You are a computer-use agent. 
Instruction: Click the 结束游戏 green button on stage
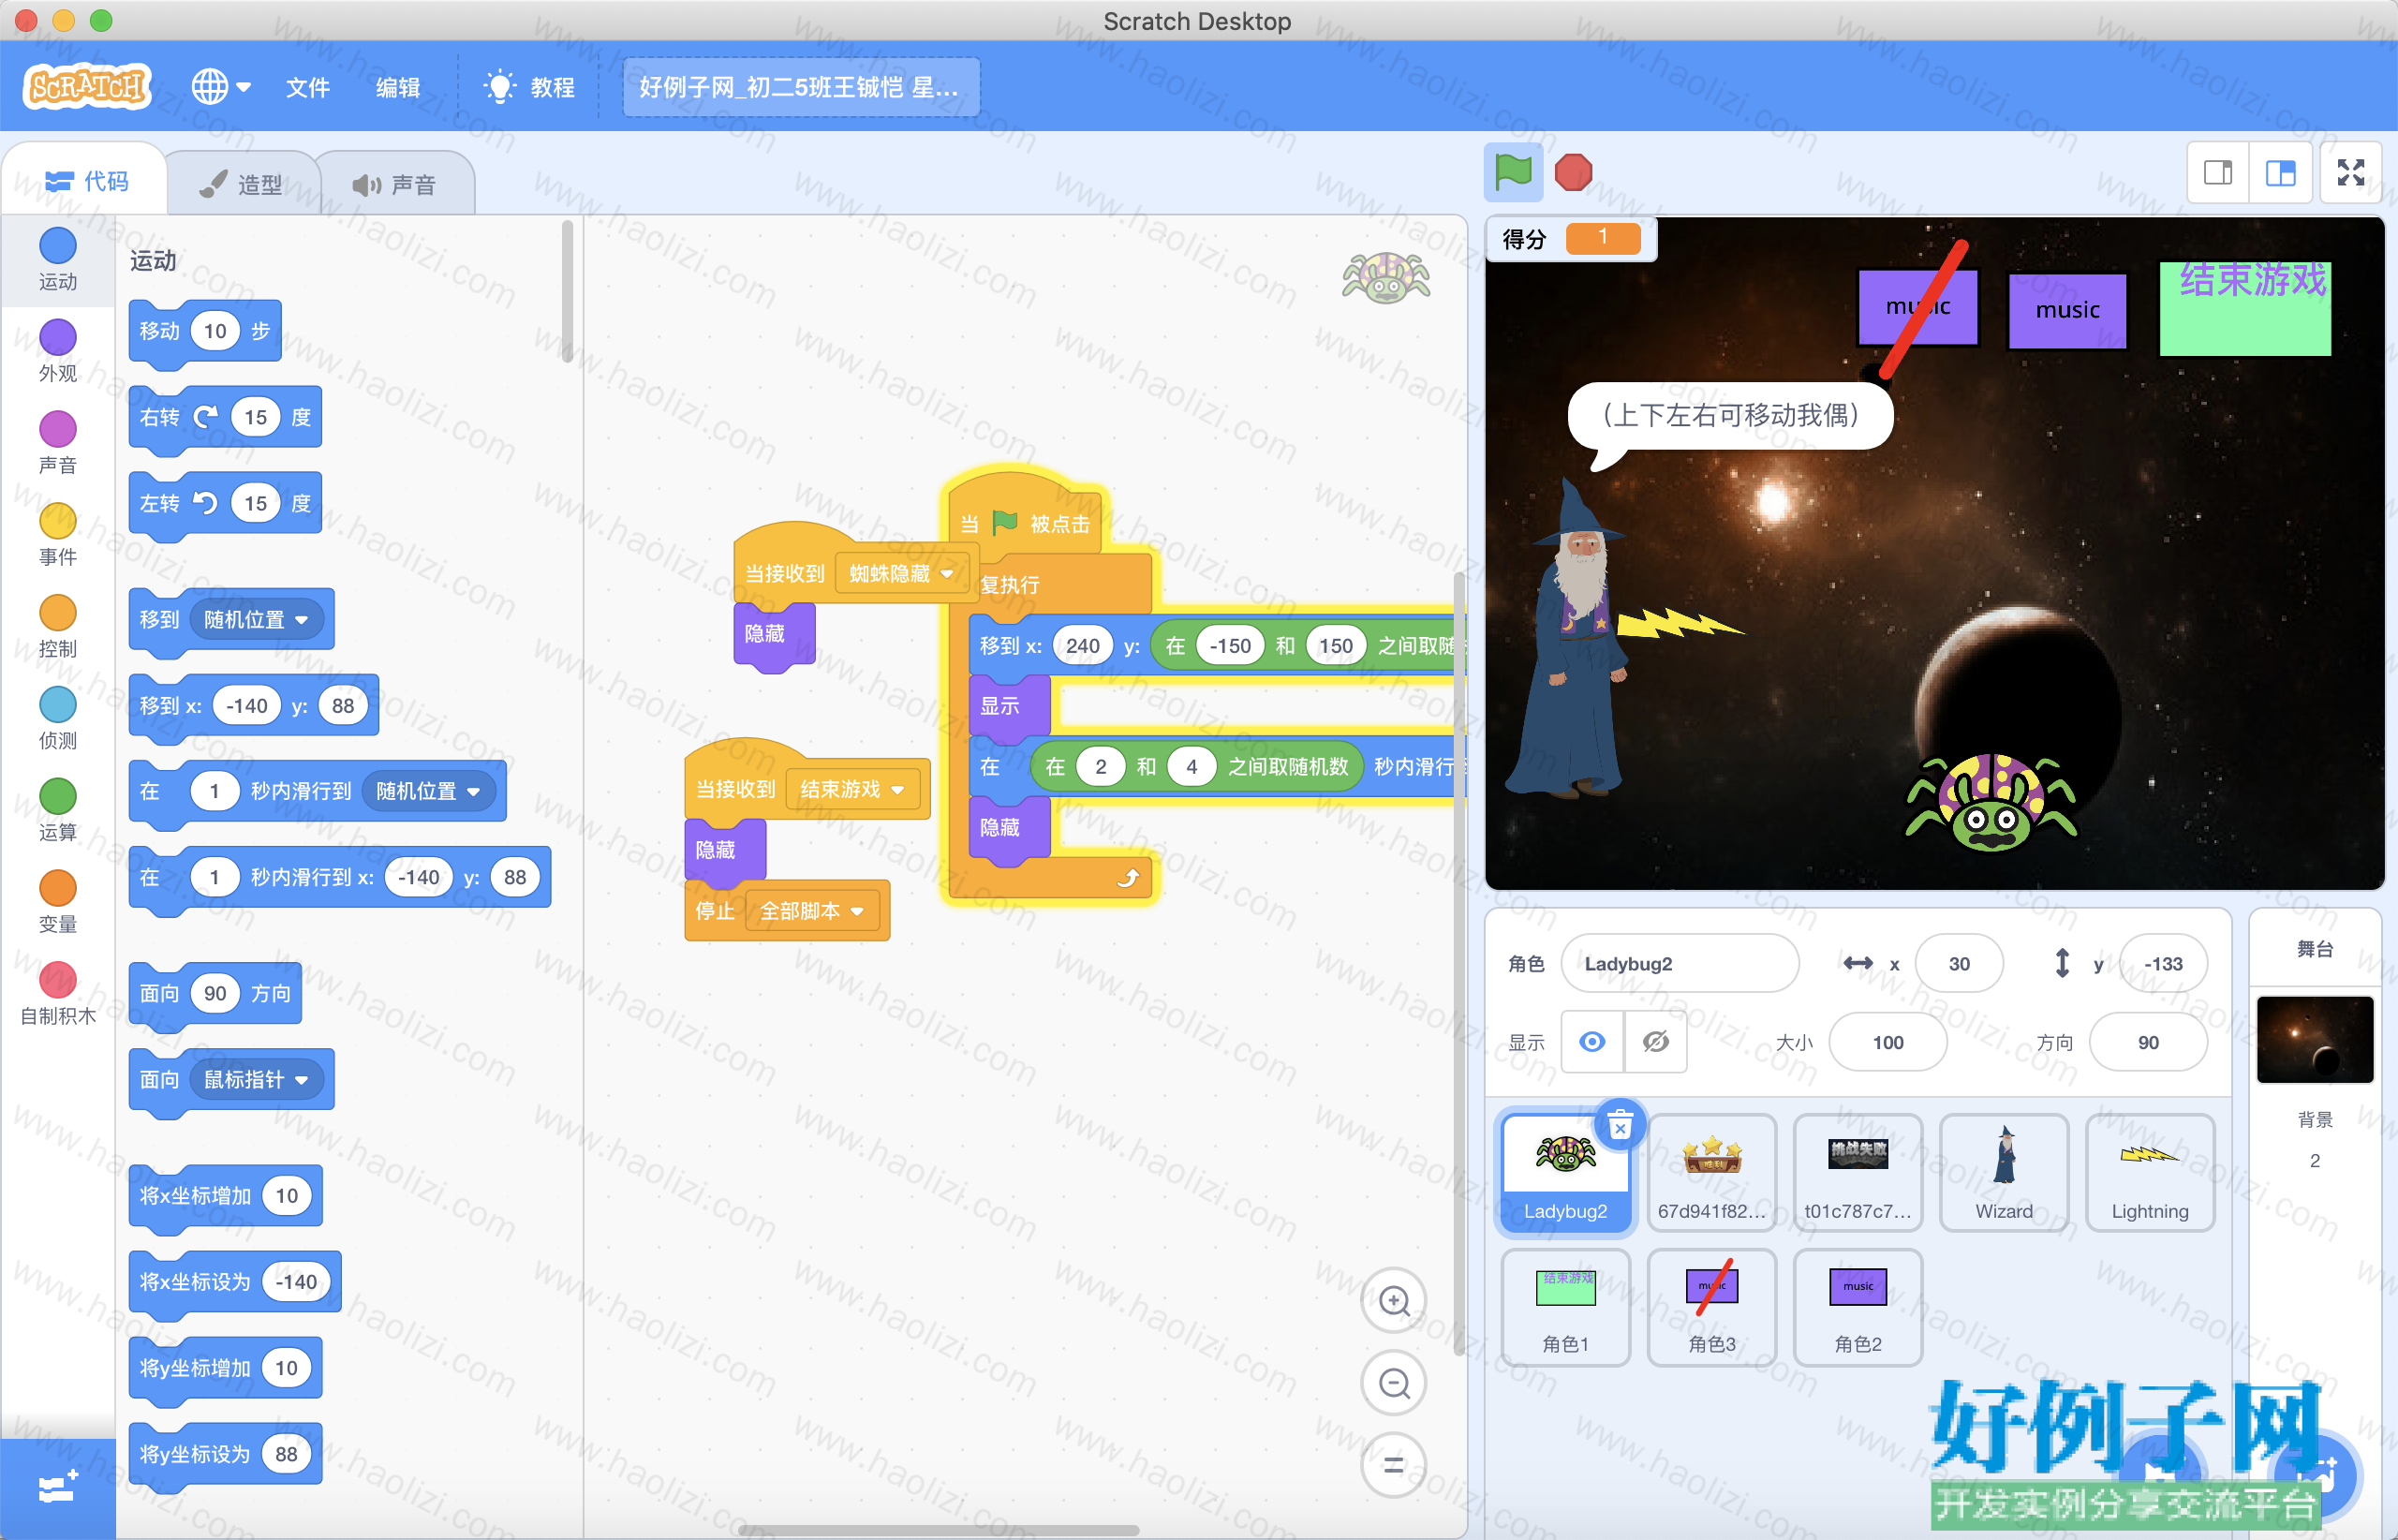2246,309
